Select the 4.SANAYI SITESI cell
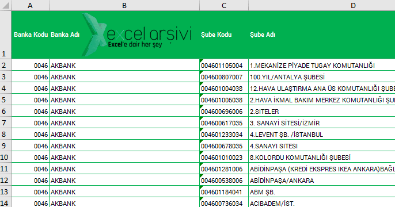The height and width of the screenshot is (207, 395). pyautogui.click(x=322, y=145)
